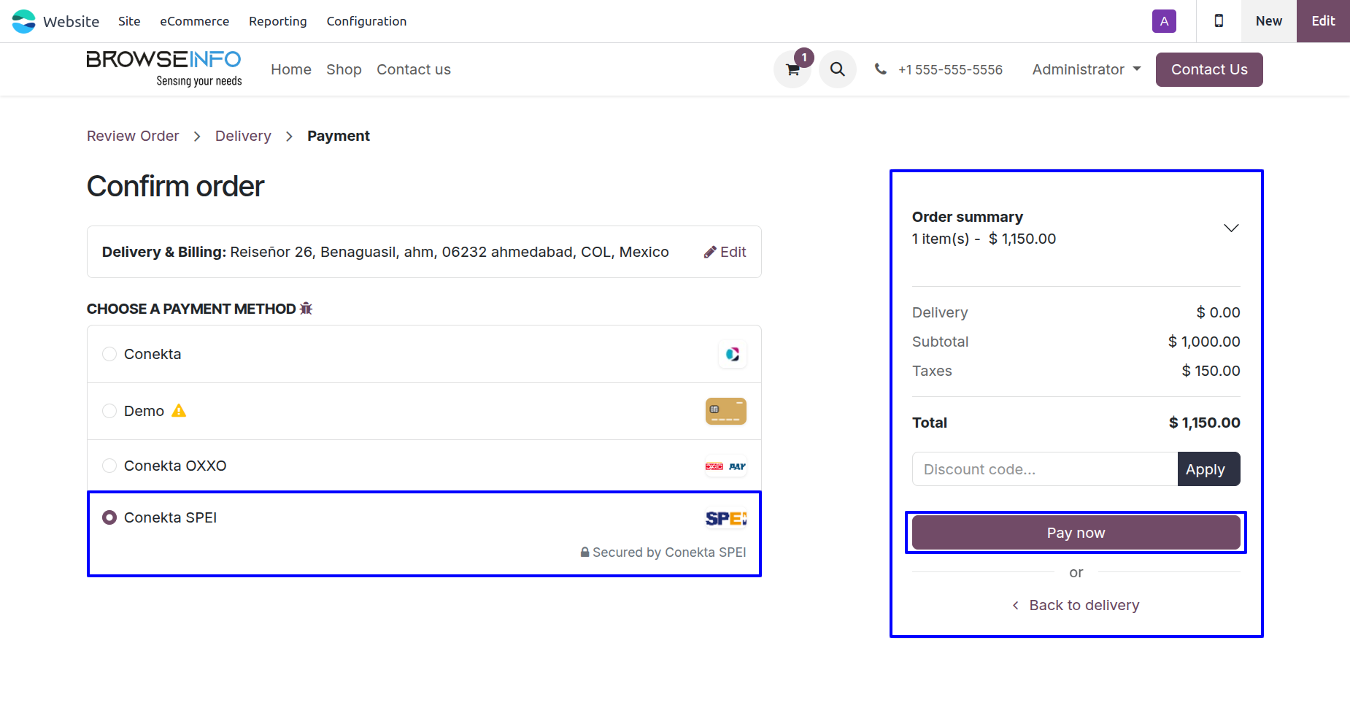Click the SPEI logo

(x=726, y=518)
